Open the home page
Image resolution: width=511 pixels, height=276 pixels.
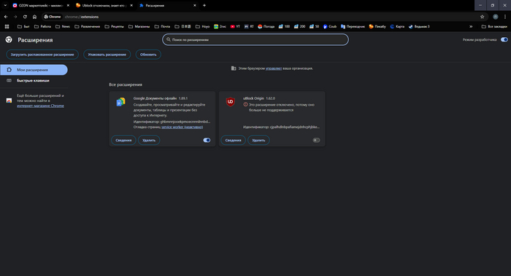[x=34, y=17]
